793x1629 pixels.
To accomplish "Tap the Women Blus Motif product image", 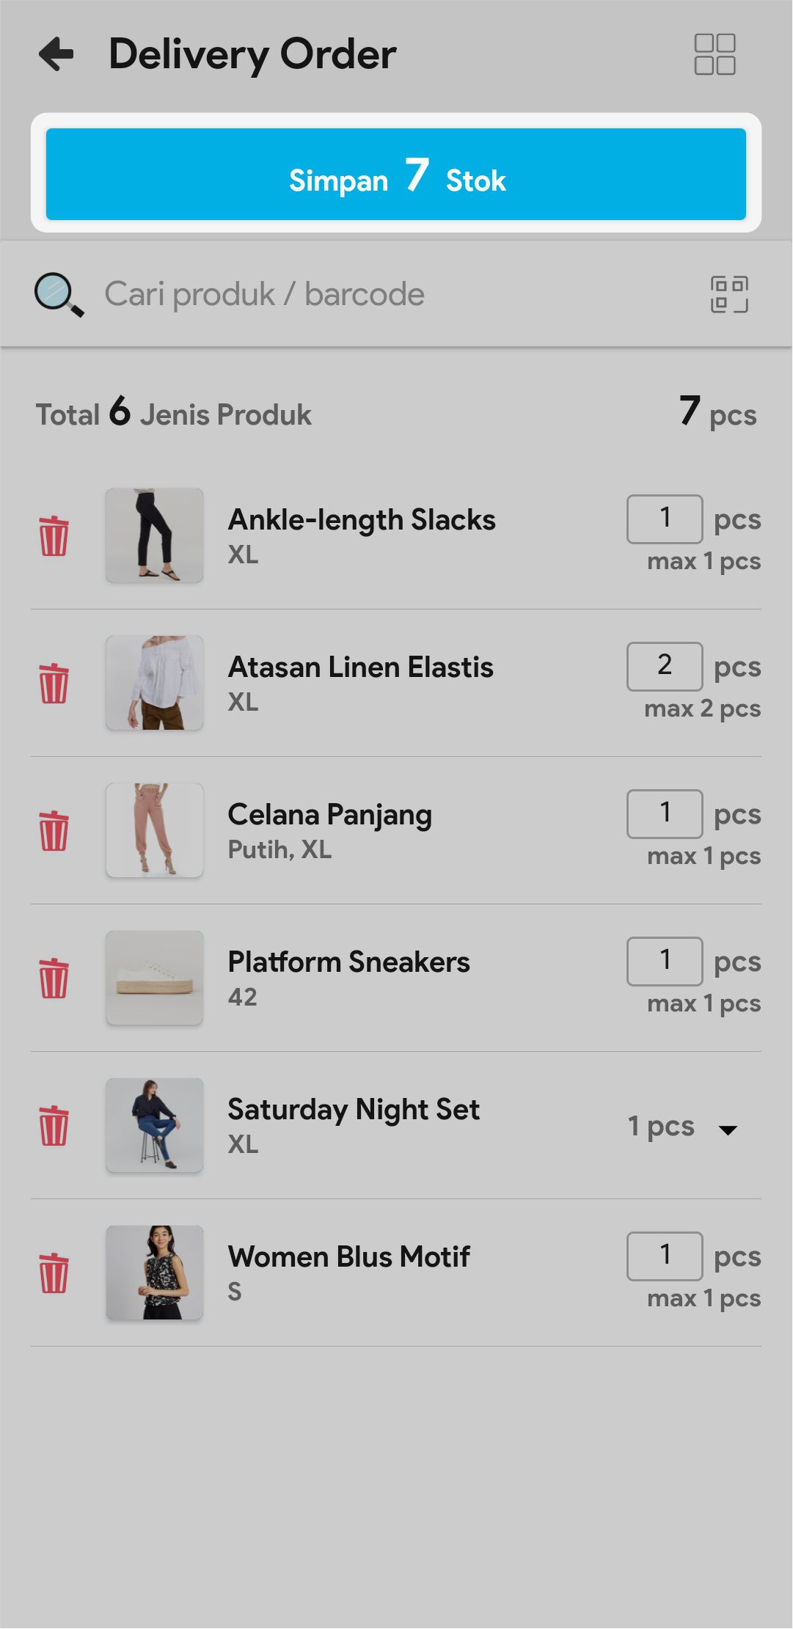I will [155, 1273].
